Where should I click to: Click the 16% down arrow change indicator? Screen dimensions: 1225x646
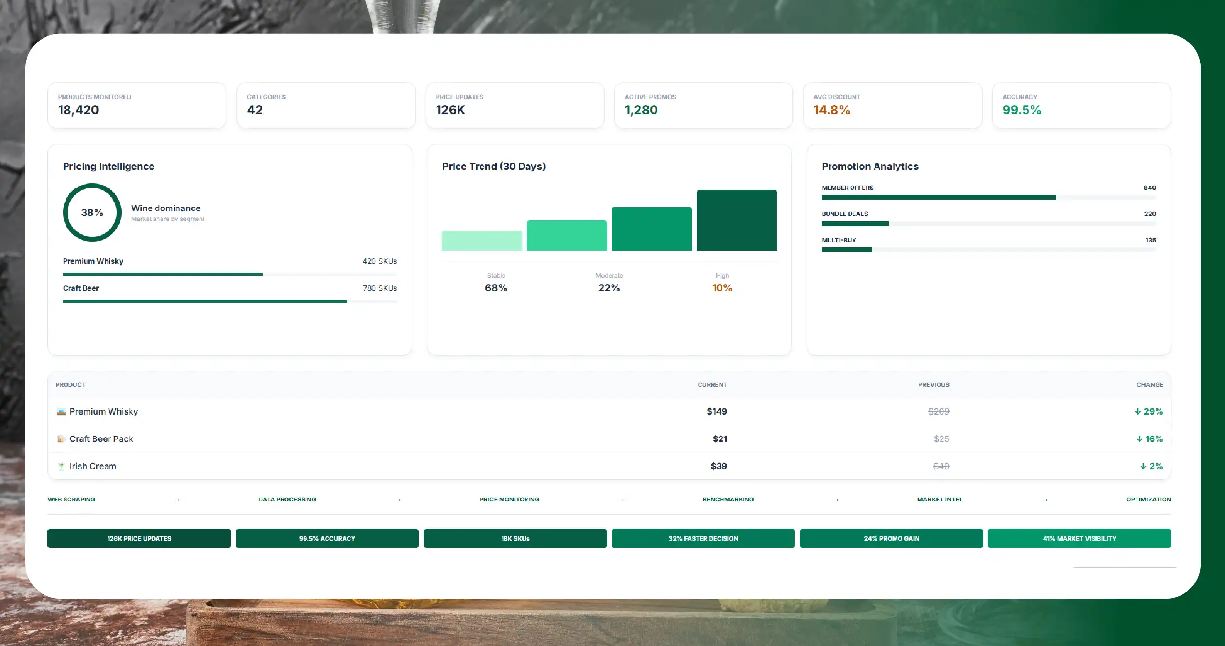click(x=1149, y=439)
